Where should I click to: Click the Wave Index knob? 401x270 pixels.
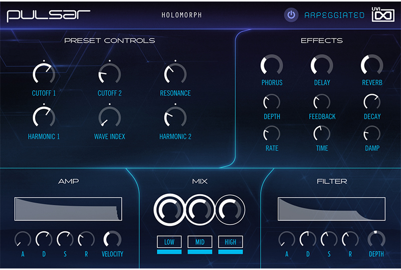pyautogui.click(x=109, y=117)
